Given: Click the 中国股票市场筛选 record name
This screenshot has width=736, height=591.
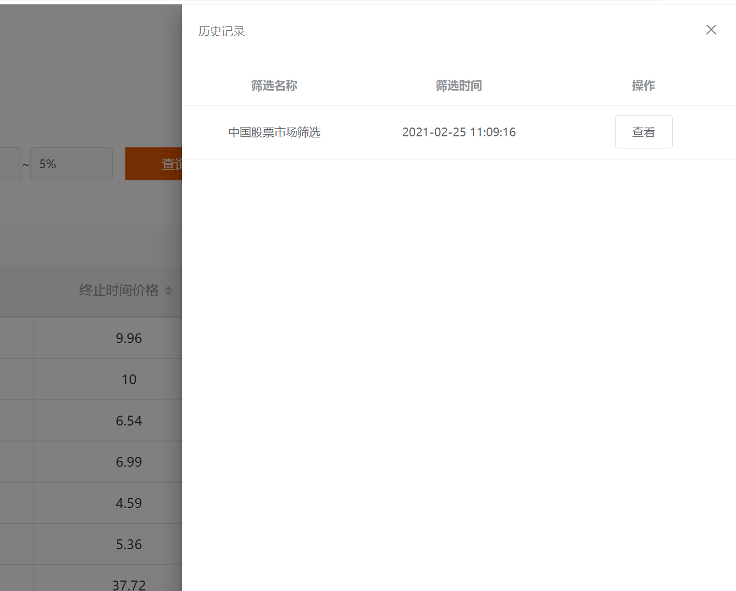Looking at the screenshot, I should [274, 132].
